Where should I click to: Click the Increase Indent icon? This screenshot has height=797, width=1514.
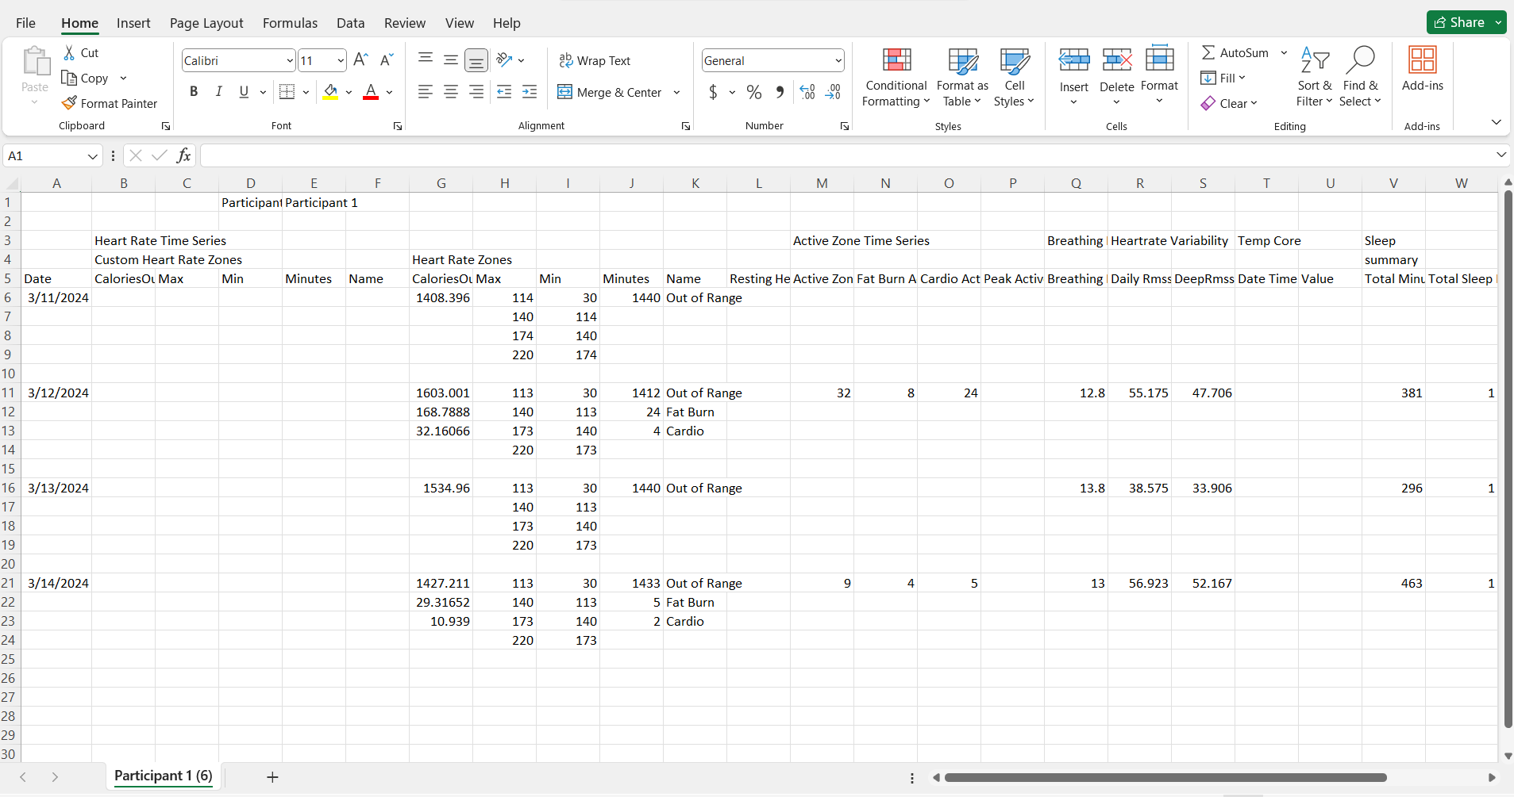(x=530, y=93)
